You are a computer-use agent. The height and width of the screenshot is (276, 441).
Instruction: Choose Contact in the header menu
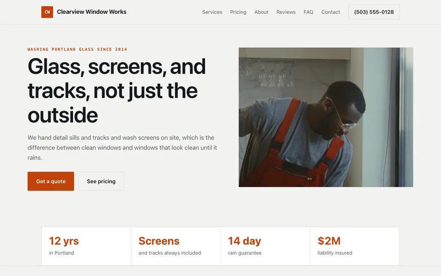click(330, 12)
